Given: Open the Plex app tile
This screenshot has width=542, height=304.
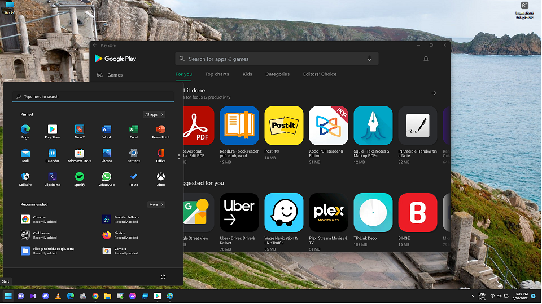Looking at the screenshot, I should 329,212.
